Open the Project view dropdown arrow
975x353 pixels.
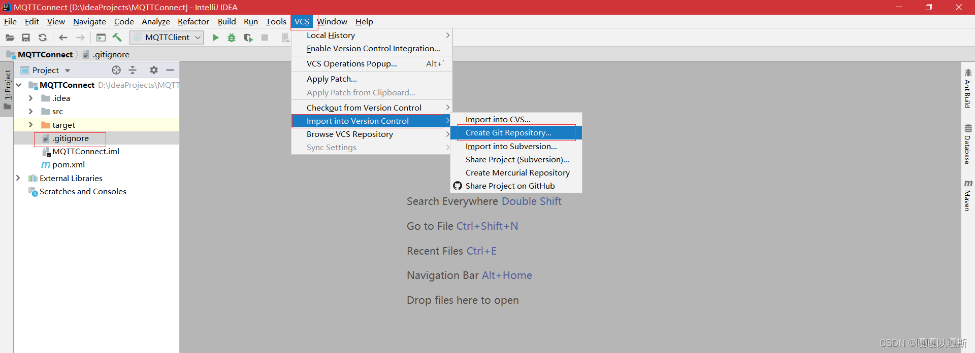coord(68,70)
